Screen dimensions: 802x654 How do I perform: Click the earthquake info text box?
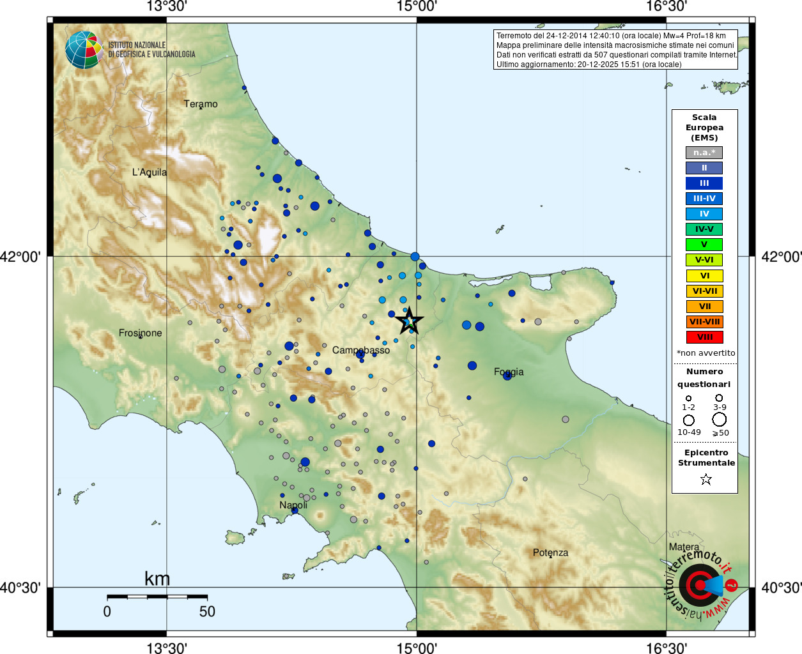pyautogui.click(x=616, y=50)
